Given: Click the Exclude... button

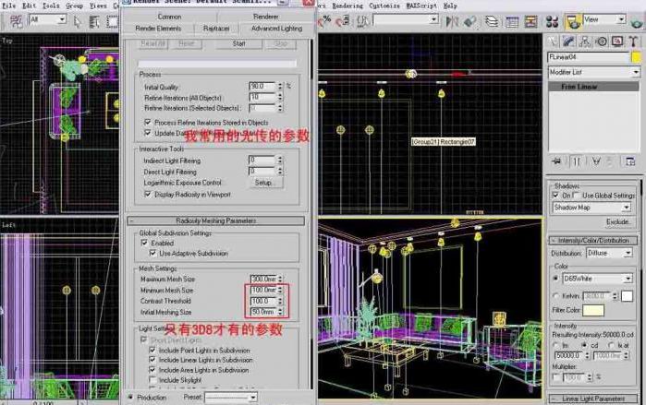Looking at the screenshot, I should tap(618, 221).
